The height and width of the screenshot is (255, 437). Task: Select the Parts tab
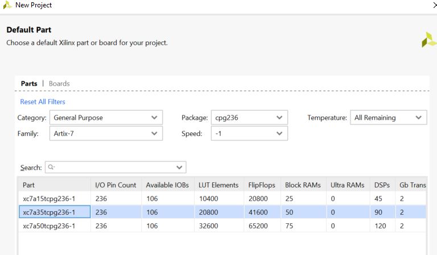pos(29,83)
